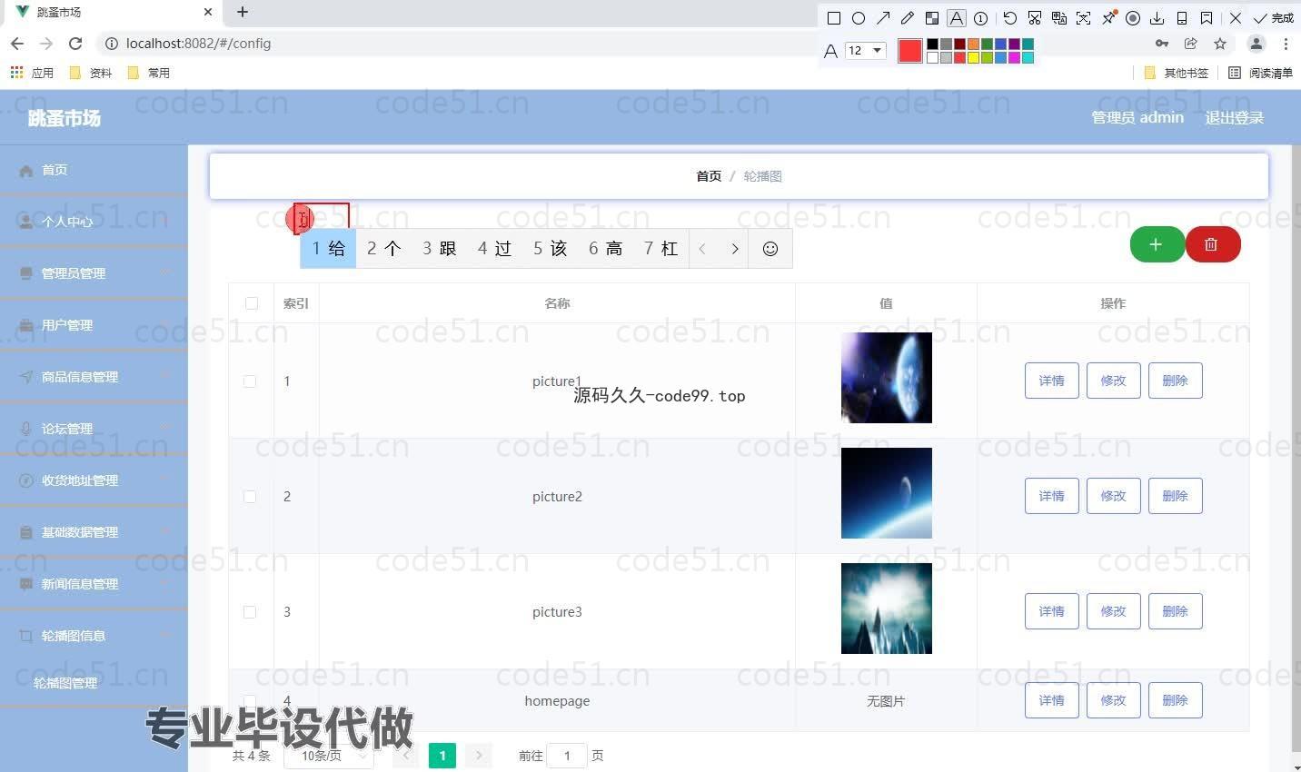Open the IME emoji smiley panel

[x=770, y=249]
